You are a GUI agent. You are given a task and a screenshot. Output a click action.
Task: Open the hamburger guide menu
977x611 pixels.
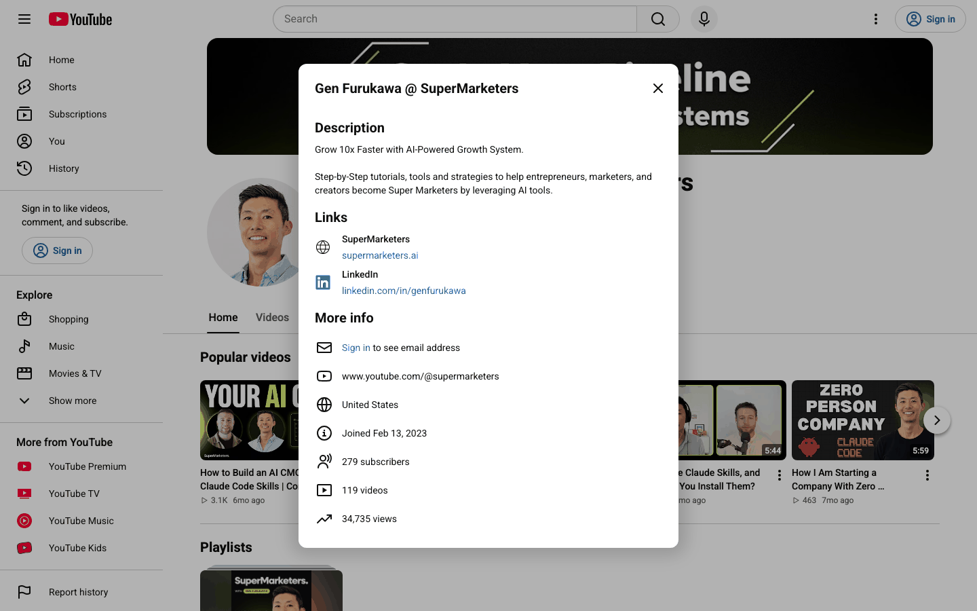coord(24,19)
